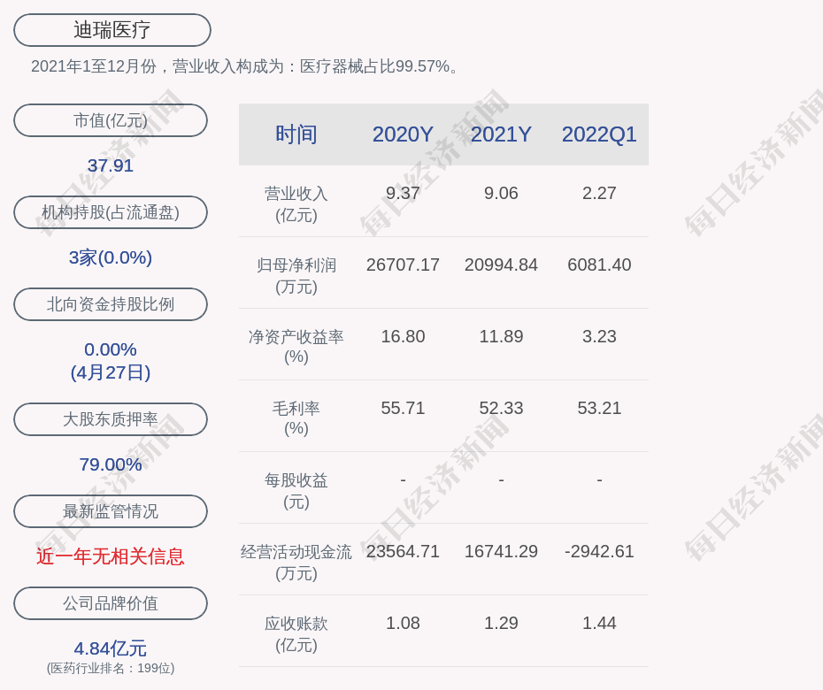823x690 pixels.
Task: Click the 迪瑞医疗 company name pill
Action: [x=112, y=30]
